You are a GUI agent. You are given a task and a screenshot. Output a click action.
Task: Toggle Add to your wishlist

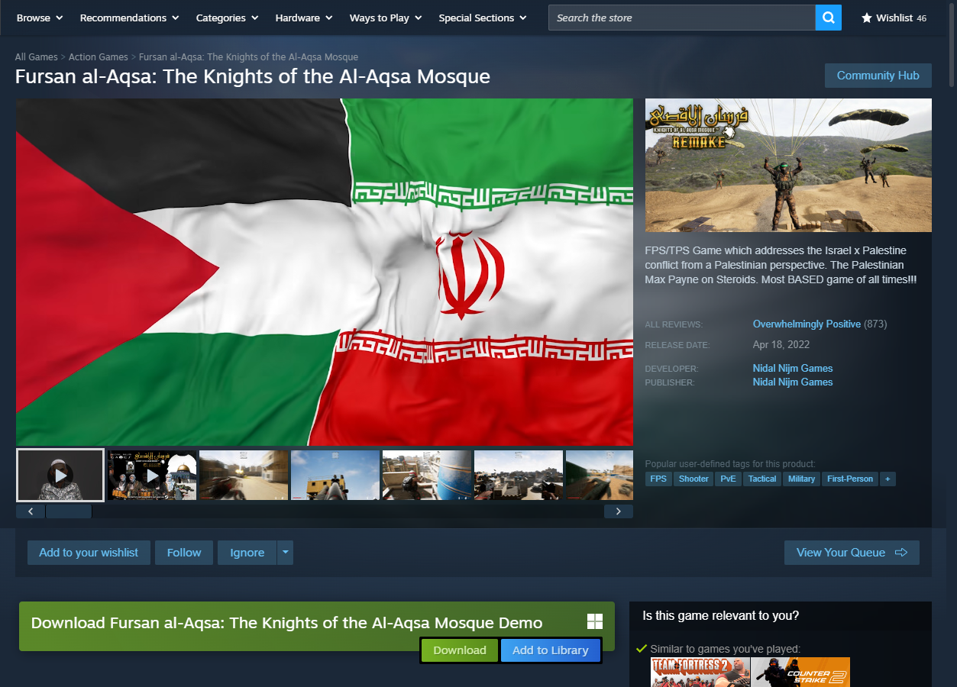click(89, 552)
